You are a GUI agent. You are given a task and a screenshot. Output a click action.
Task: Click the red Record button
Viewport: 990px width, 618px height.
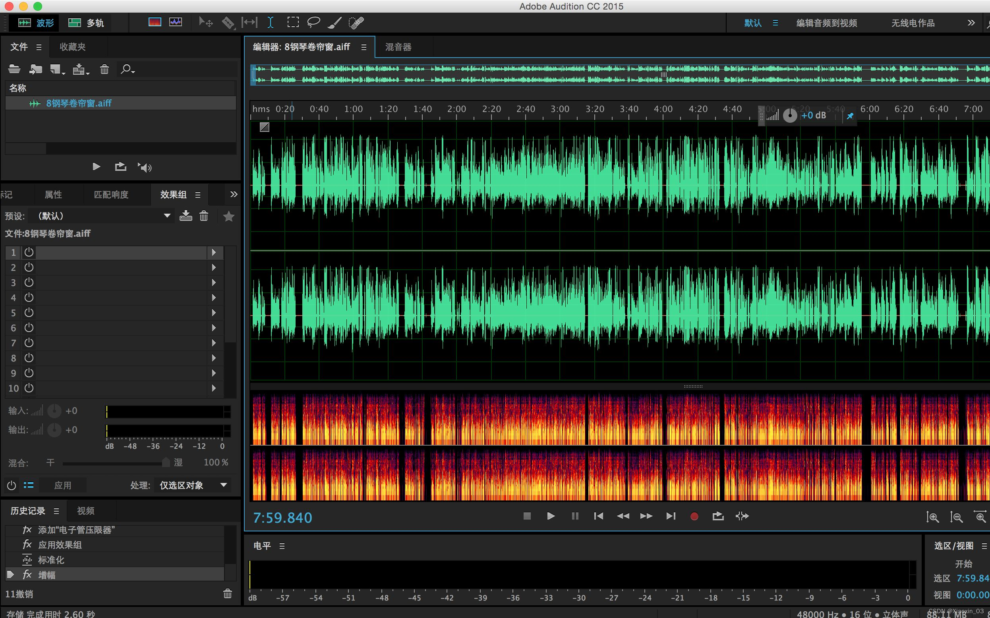[x=694, y=516]
